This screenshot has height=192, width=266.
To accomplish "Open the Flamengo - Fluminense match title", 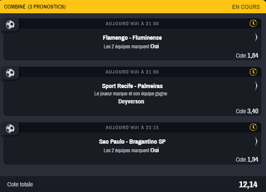I will tap(132, 38).
